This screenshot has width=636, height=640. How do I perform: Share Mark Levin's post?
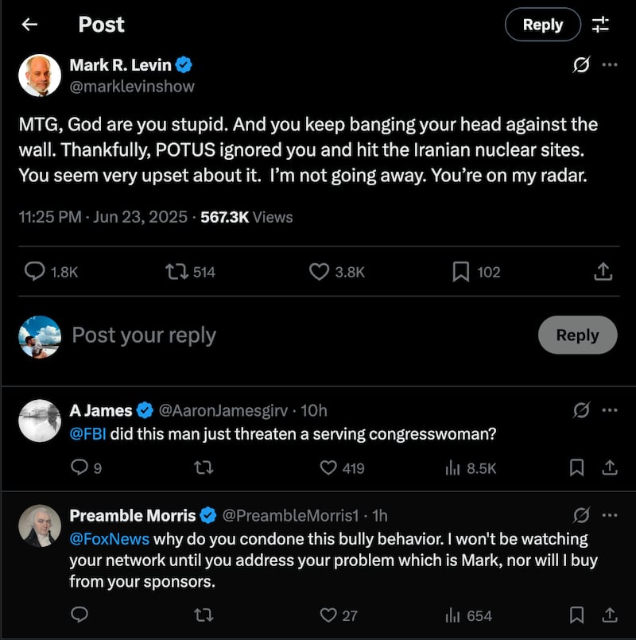click(x=603, y=272)
